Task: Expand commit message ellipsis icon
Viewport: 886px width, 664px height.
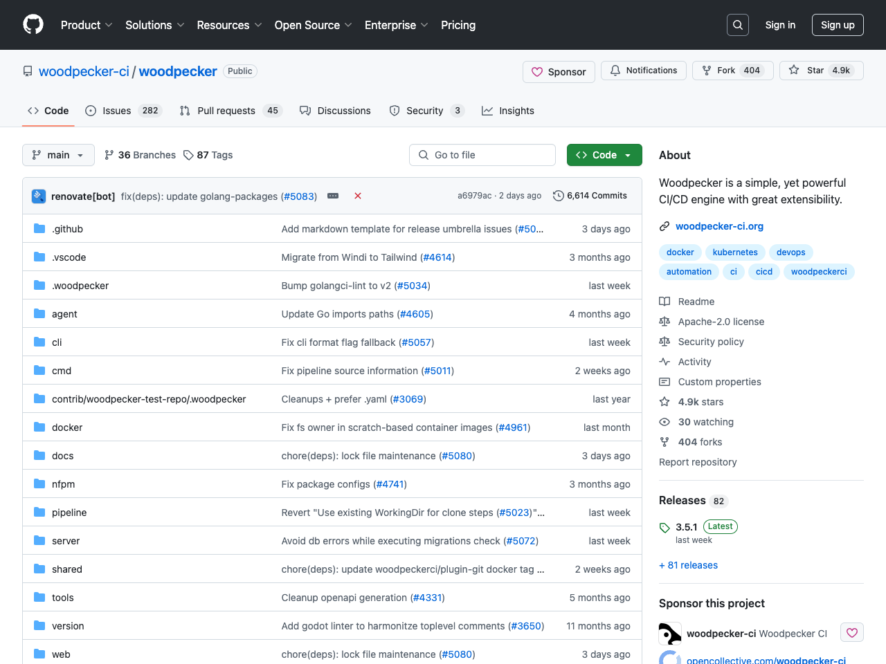Action: (333, 196)
